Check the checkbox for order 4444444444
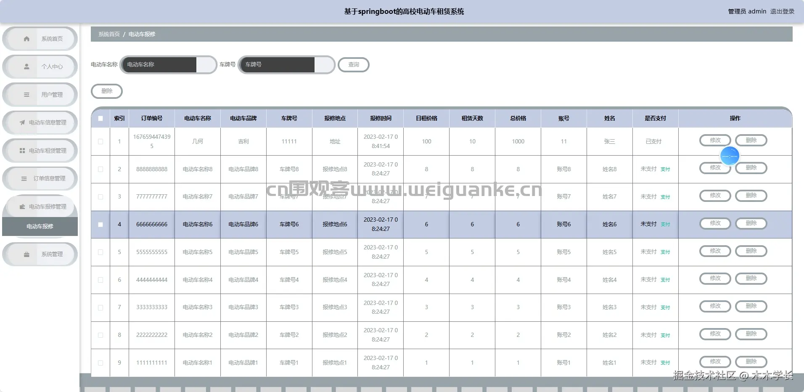Image resolution: width=804 pixels, height=392 pixels. (100, 280)
